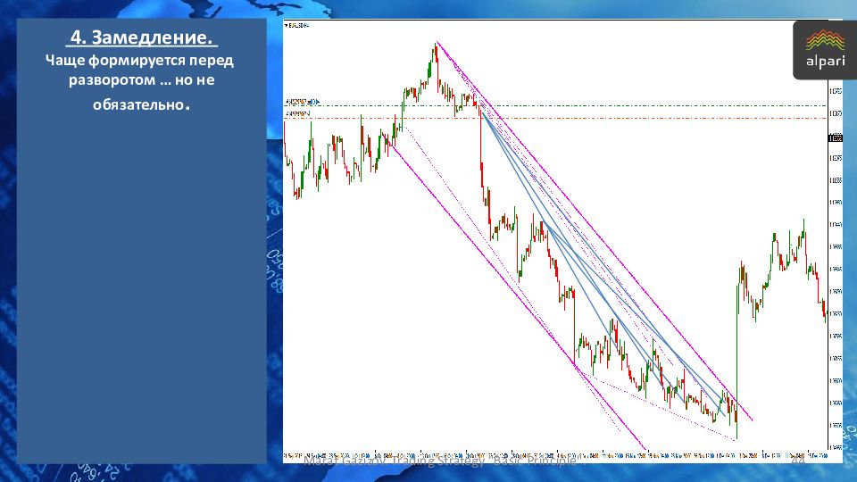The image size is (857, 482).
Task: Click the subtitle text "Чаще формируется перед разворотом"
Action: click(142, 71)
